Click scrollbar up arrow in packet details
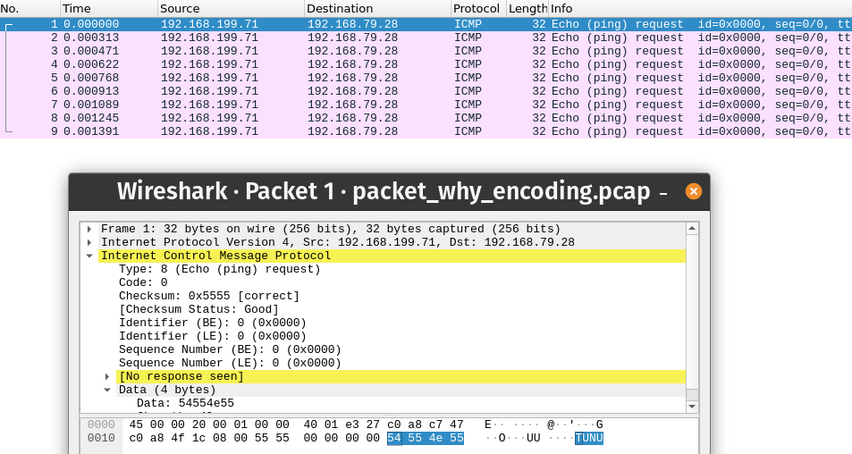852x454 pixels. (x=692, y=229)
